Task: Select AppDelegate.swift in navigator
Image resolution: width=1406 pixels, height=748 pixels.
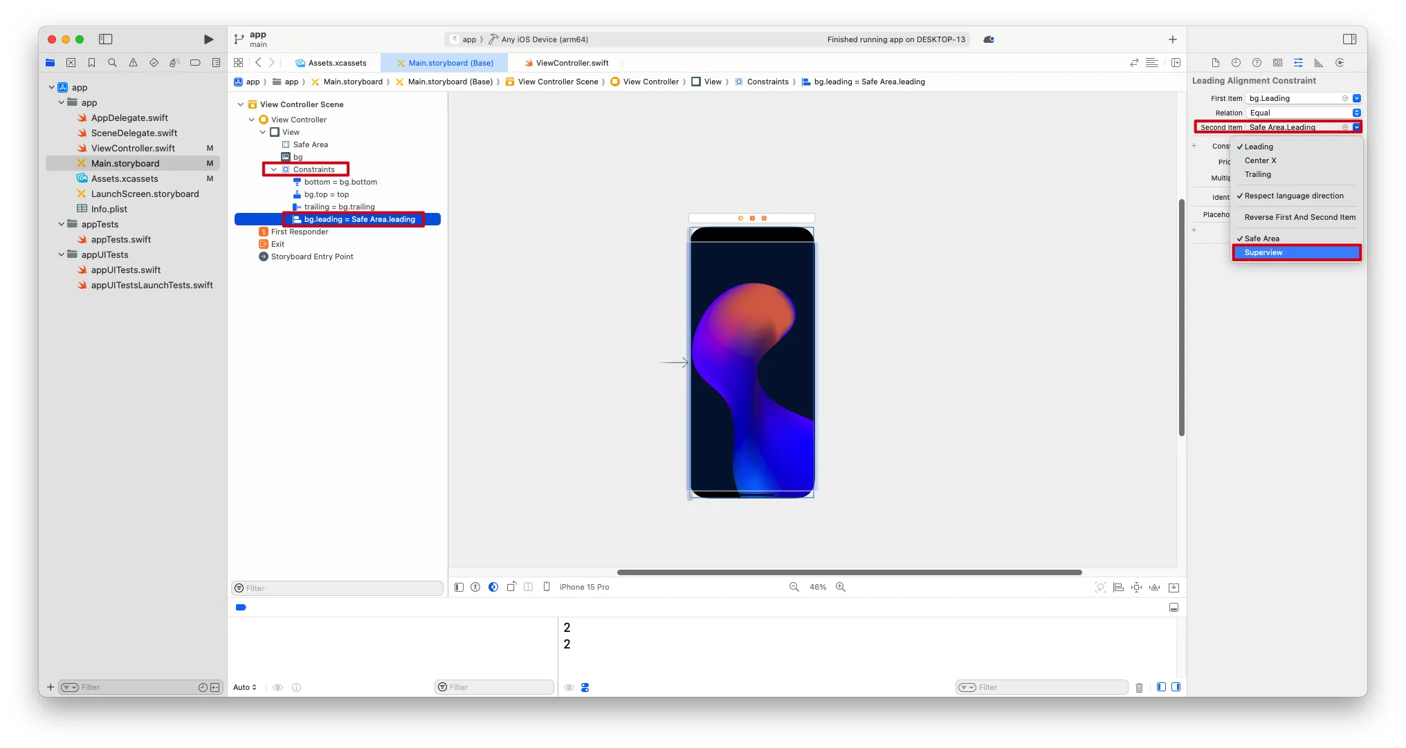Action: click(129, 118)
